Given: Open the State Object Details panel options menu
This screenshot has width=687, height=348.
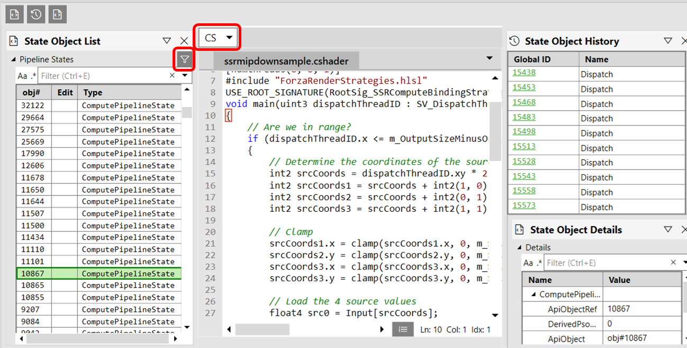Looking at the screenshot, I should click(x=668, y=229).
